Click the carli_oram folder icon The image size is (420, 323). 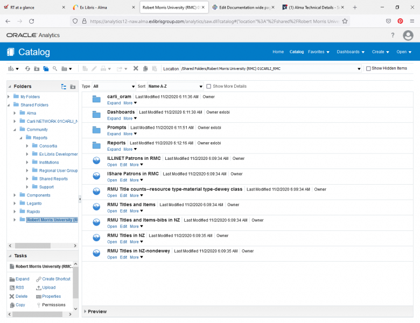[x=96, y=99]
